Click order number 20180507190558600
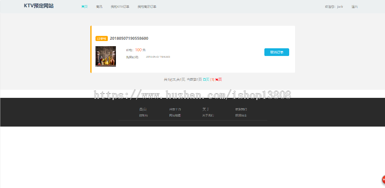 129,38
